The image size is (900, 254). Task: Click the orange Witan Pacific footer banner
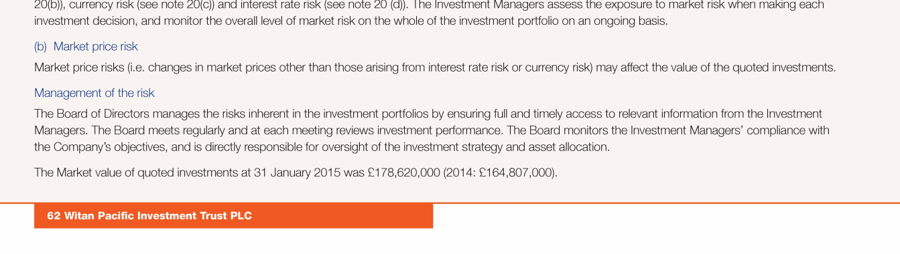pyautogui.click(x=233, y=216)
